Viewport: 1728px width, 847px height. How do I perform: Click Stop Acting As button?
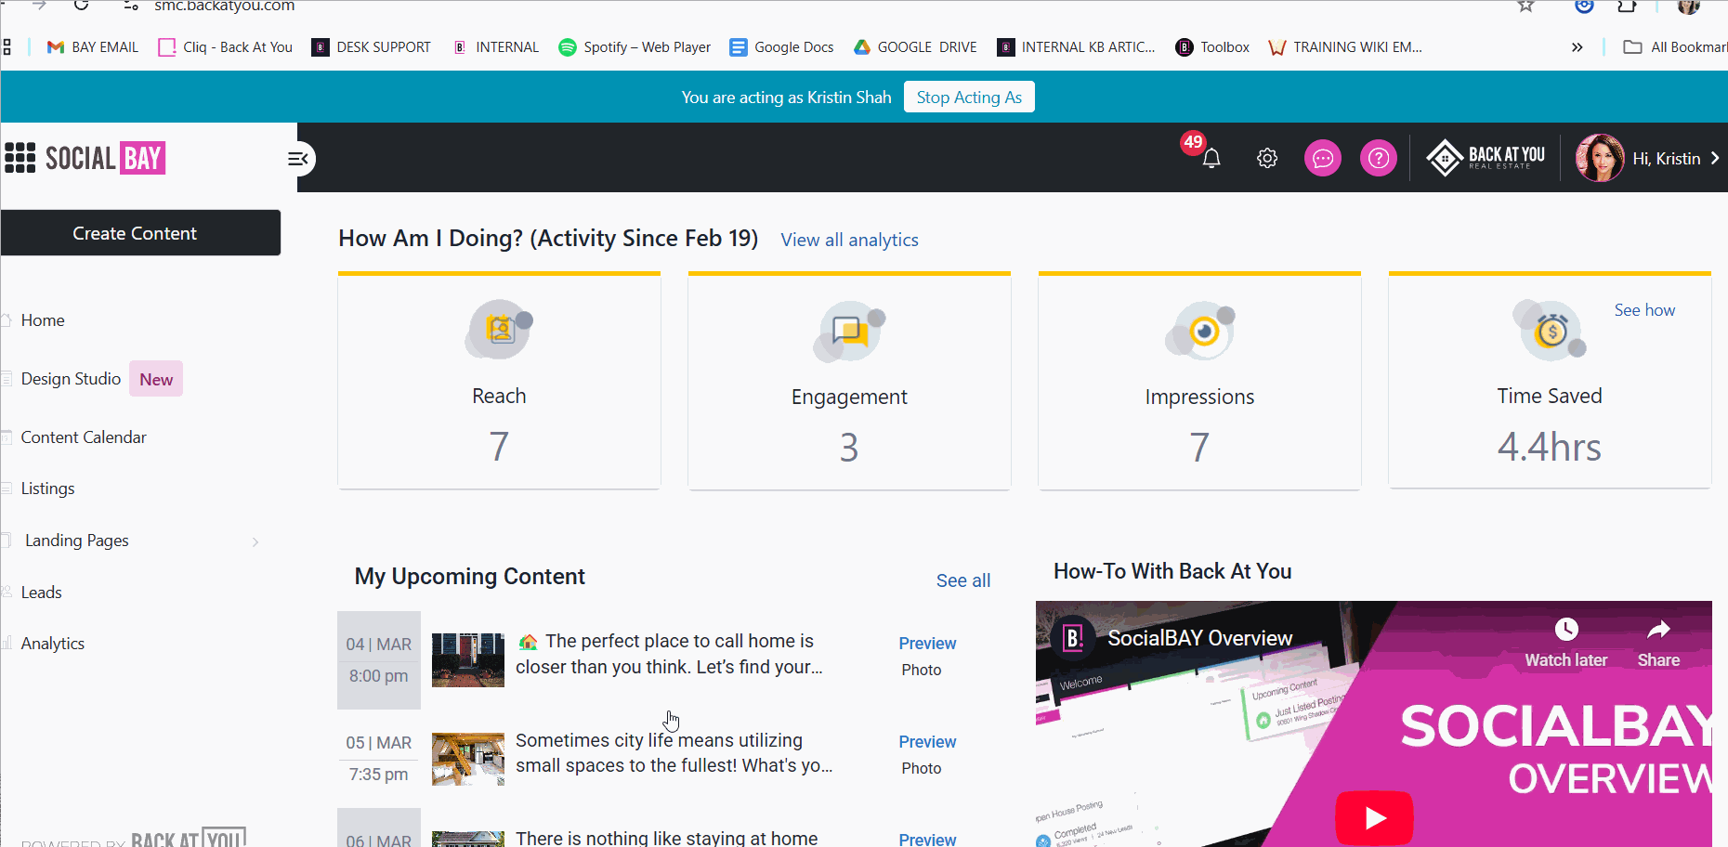pyautogui.click(x=969, y=97)
